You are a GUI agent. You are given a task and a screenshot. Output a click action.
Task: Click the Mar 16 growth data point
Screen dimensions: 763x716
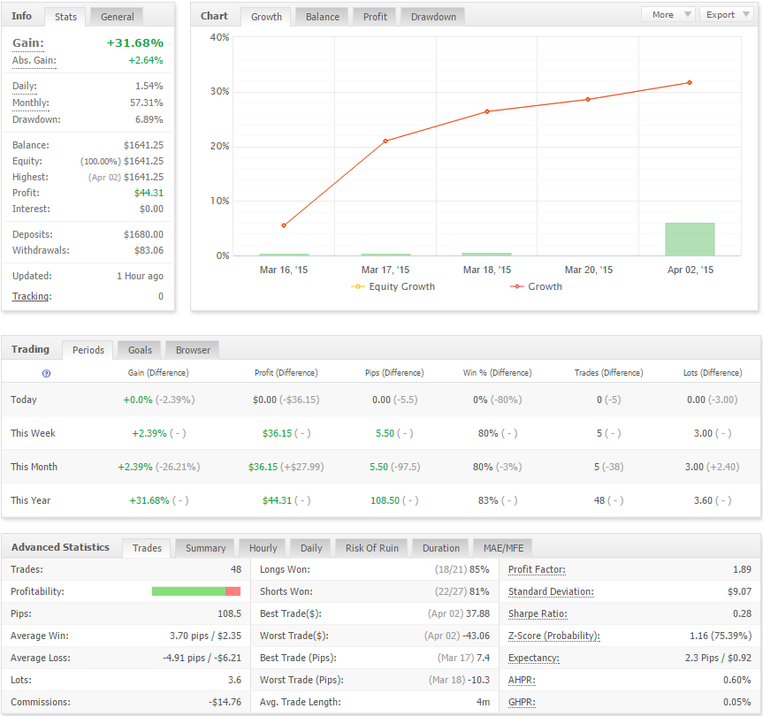point(284,225)
